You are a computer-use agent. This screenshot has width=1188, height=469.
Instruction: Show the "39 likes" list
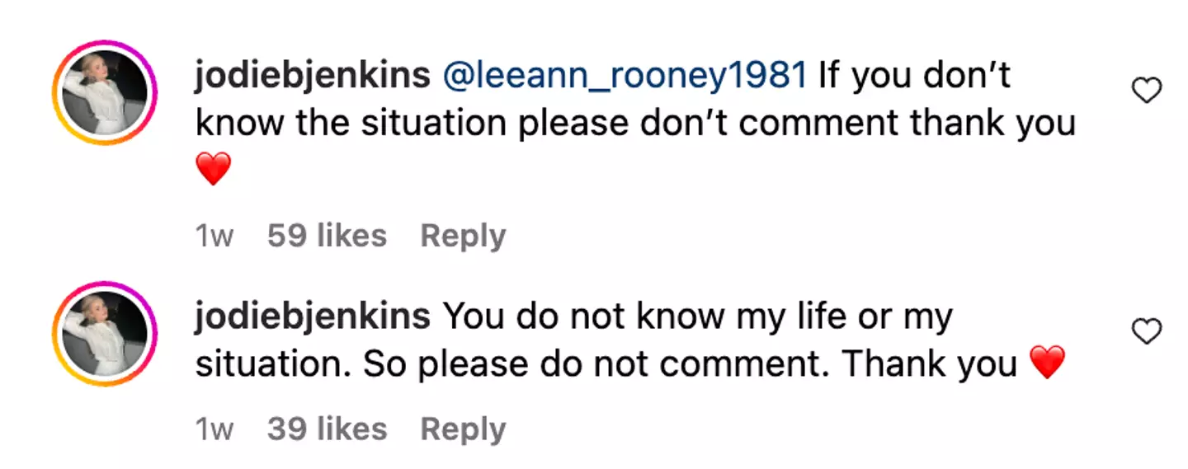[327, 429]
